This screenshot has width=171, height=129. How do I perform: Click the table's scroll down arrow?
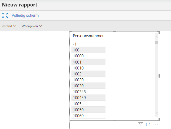tap(156, 112)
